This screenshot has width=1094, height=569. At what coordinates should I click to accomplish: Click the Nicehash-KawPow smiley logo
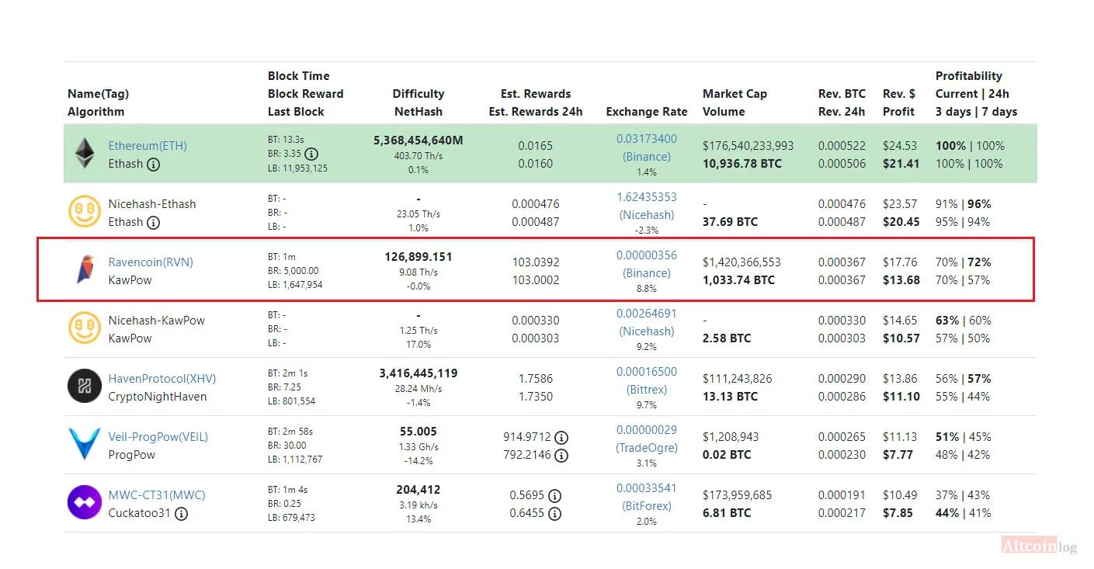pos(85,328)
